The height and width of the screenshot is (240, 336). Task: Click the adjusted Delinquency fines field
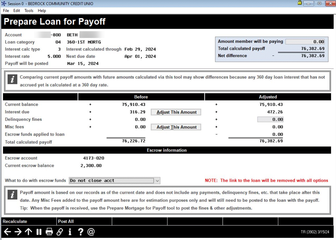(270, 120)
